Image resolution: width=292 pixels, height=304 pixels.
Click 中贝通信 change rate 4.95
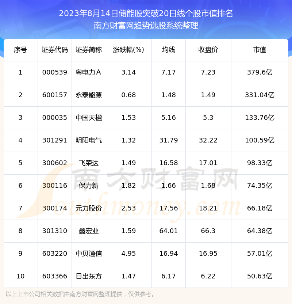point(128,254)
